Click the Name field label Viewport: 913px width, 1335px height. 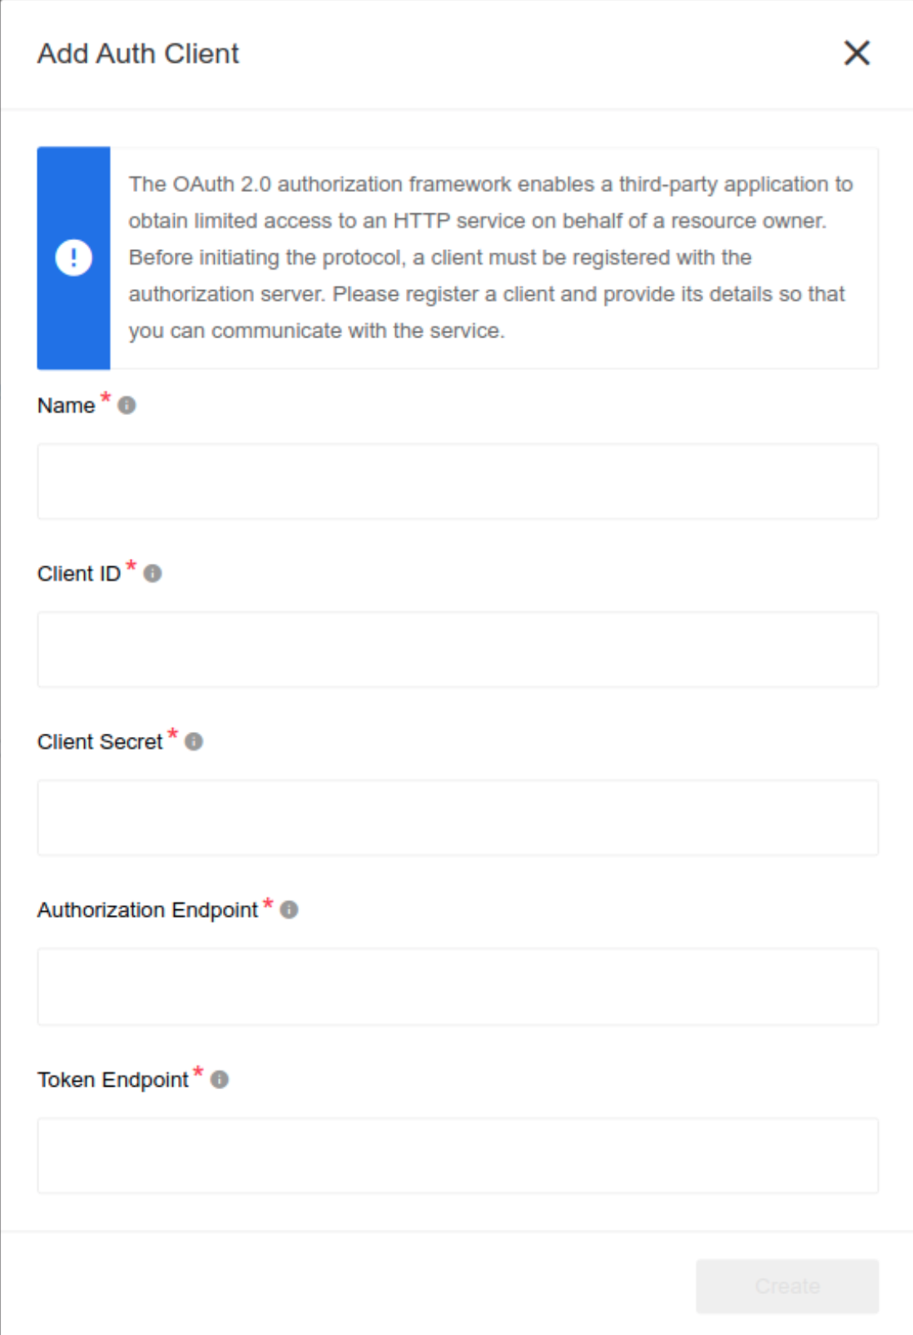(x=66, y=403)
